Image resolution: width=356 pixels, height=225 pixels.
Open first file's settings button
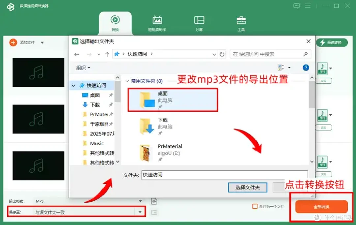tap(324, 81)
